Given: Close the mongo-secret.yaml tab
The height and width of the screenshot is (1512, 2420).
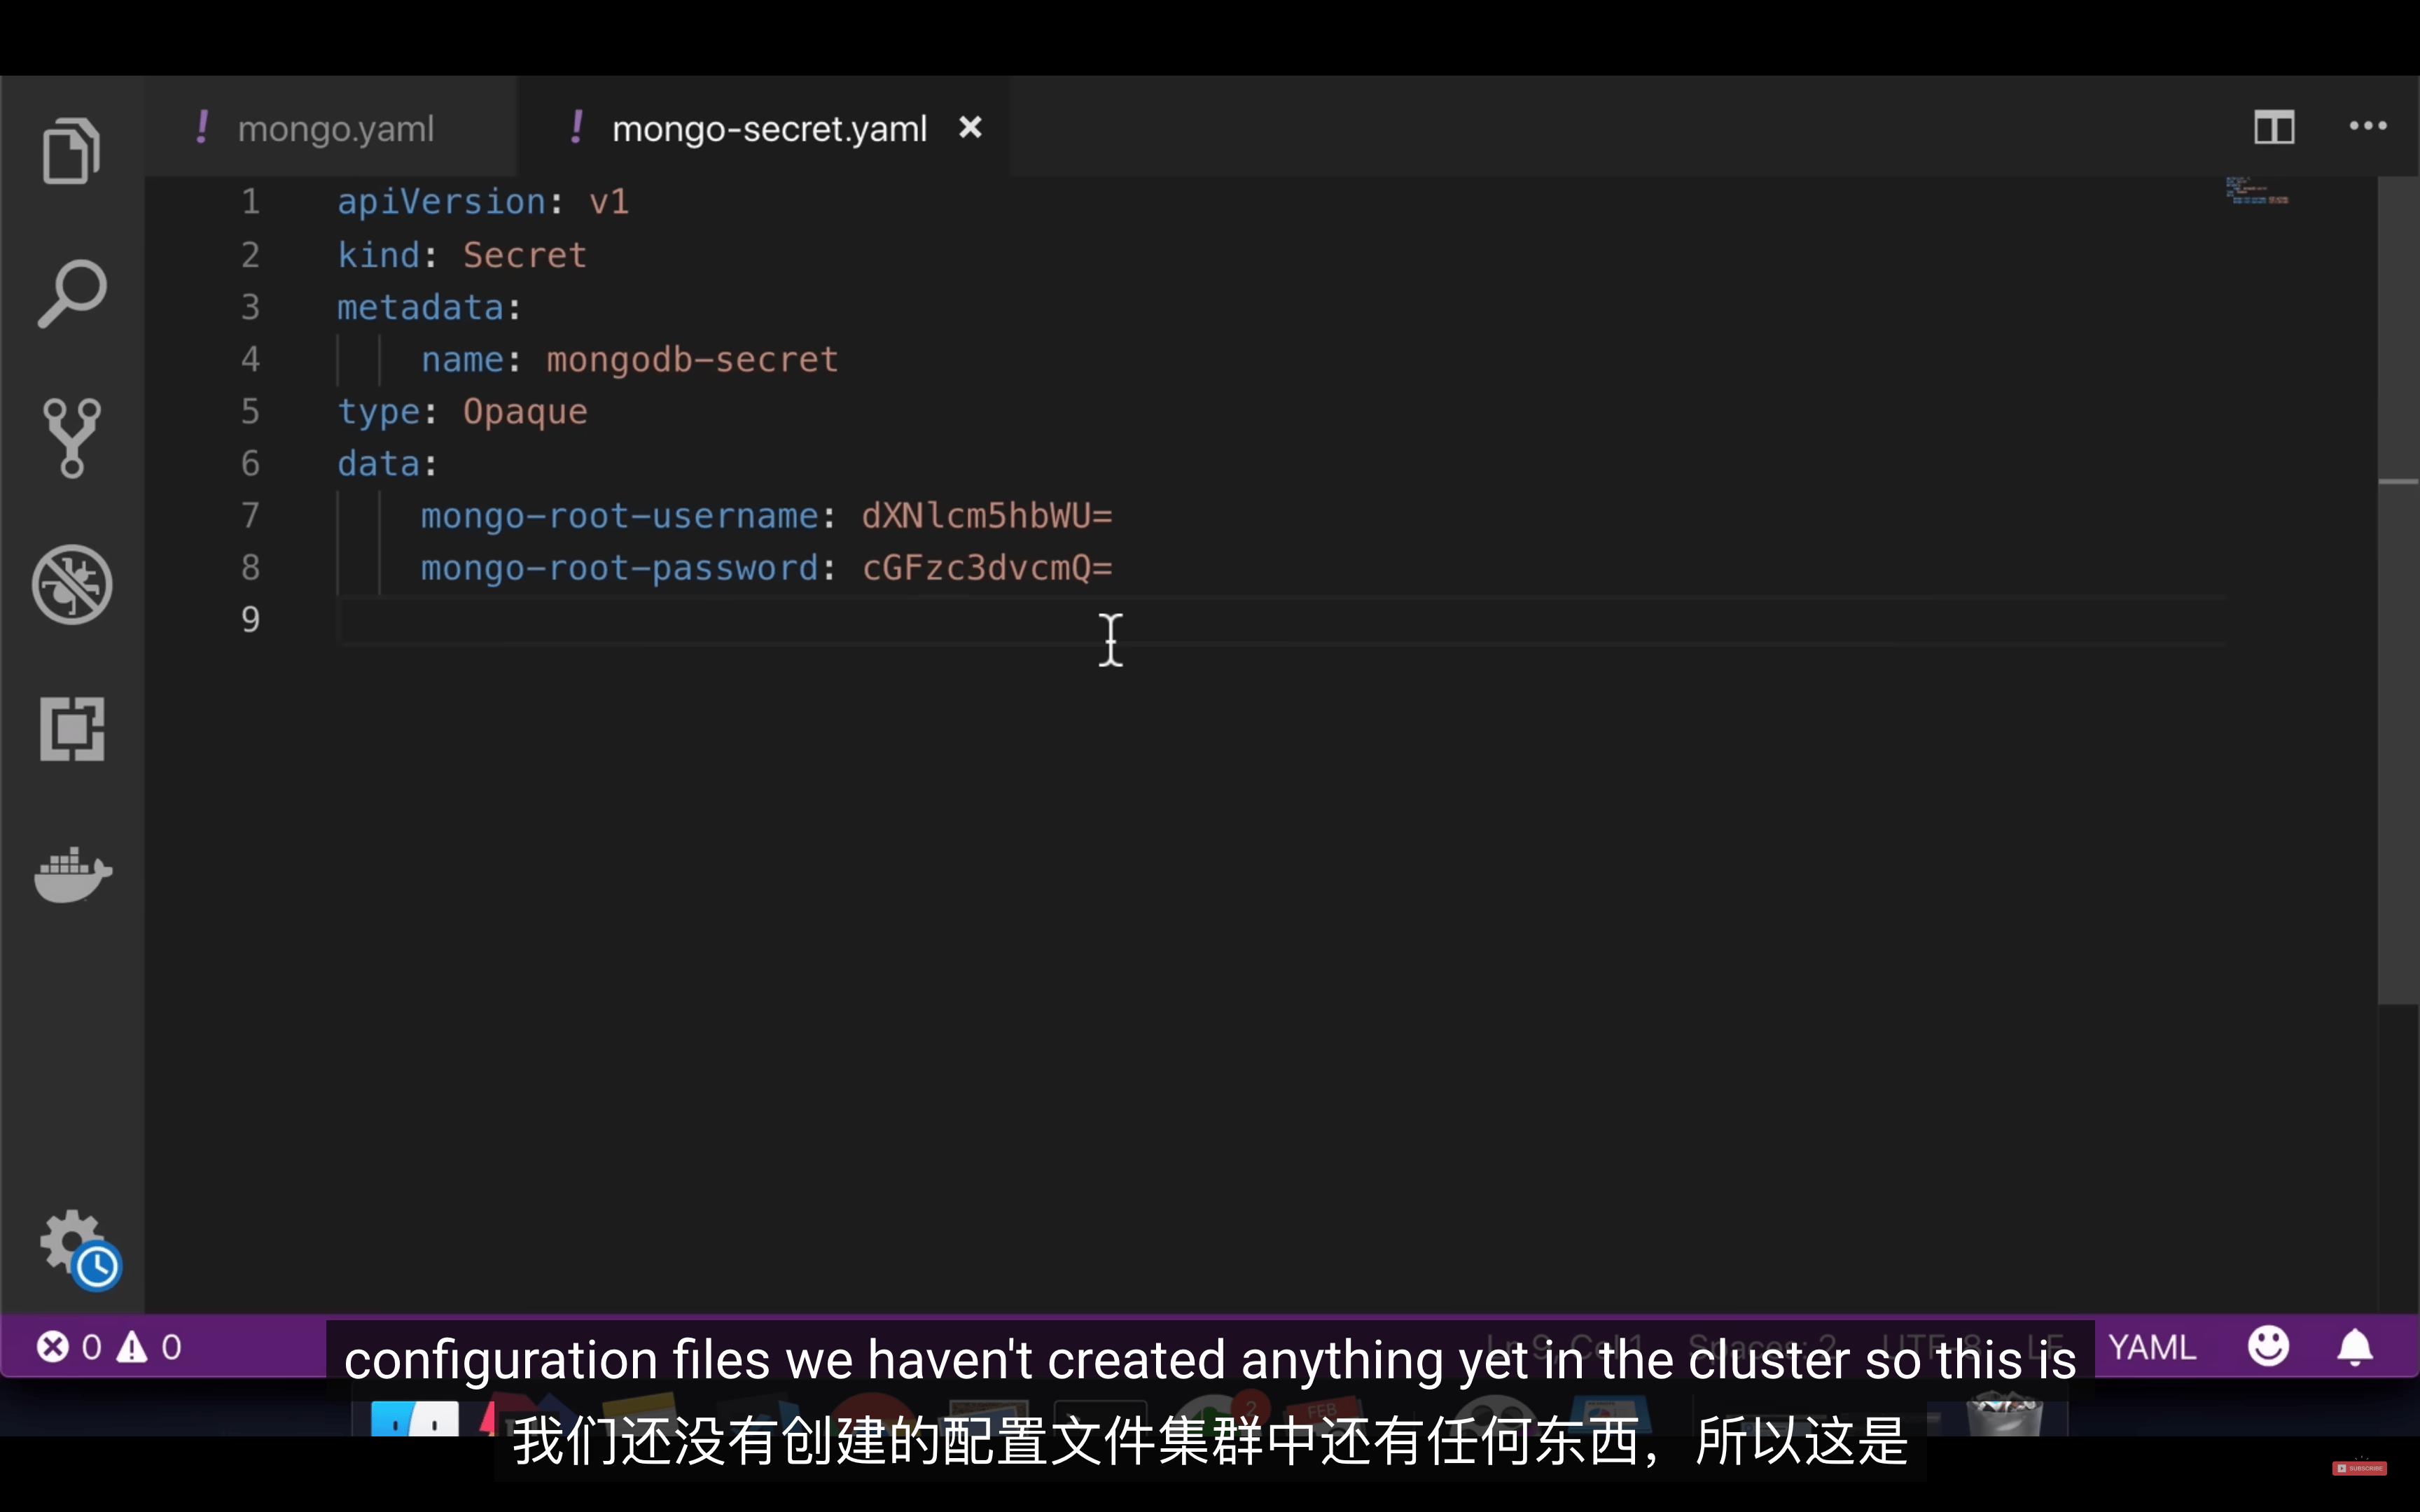Looking at the screenshot, I should 970,127.
